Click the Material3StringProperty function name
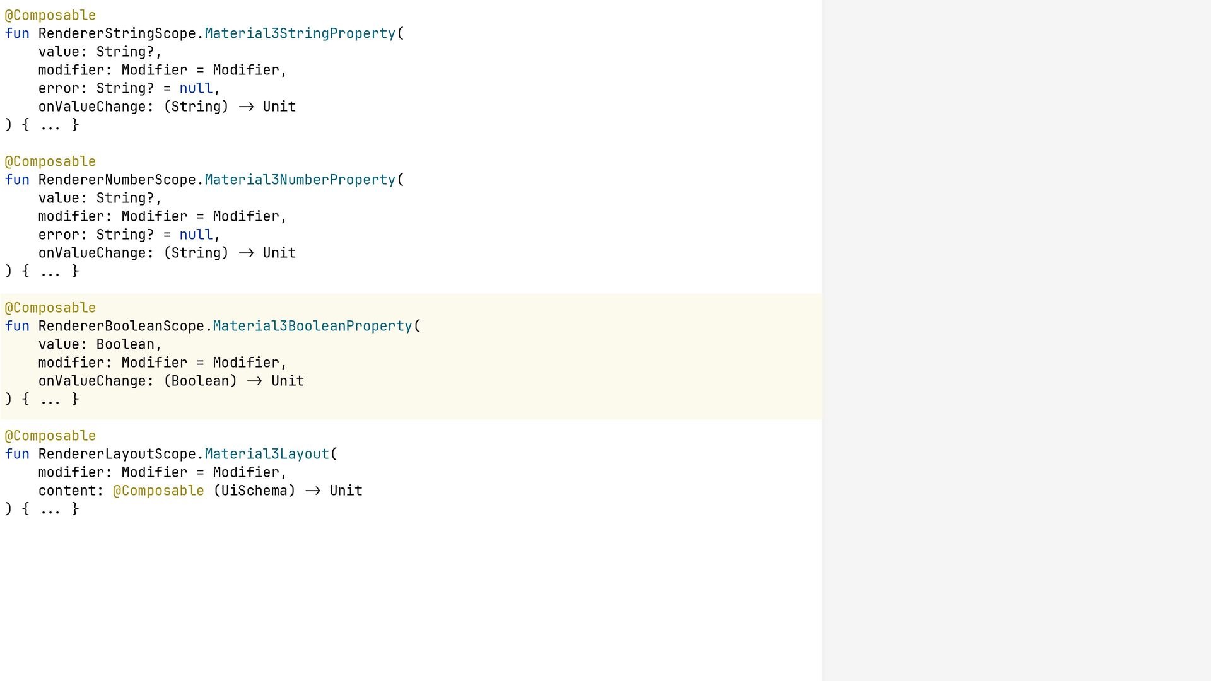The width and height of the screenshot is (1211, 681). click(300, 33)
